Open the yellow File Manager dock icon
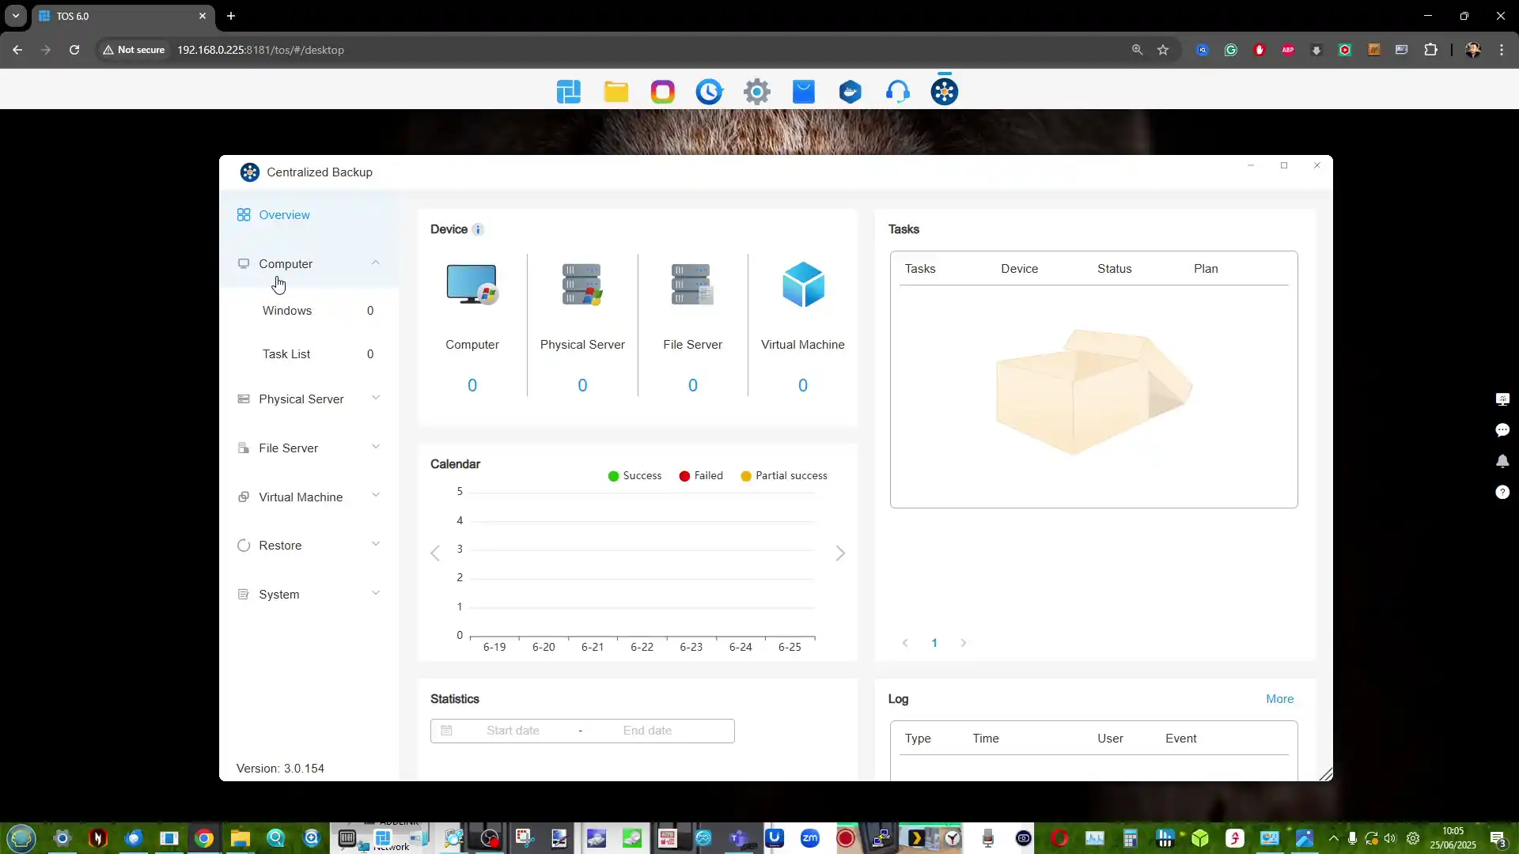The width and height of the screenshot is (1519, 854). point(616,92)
